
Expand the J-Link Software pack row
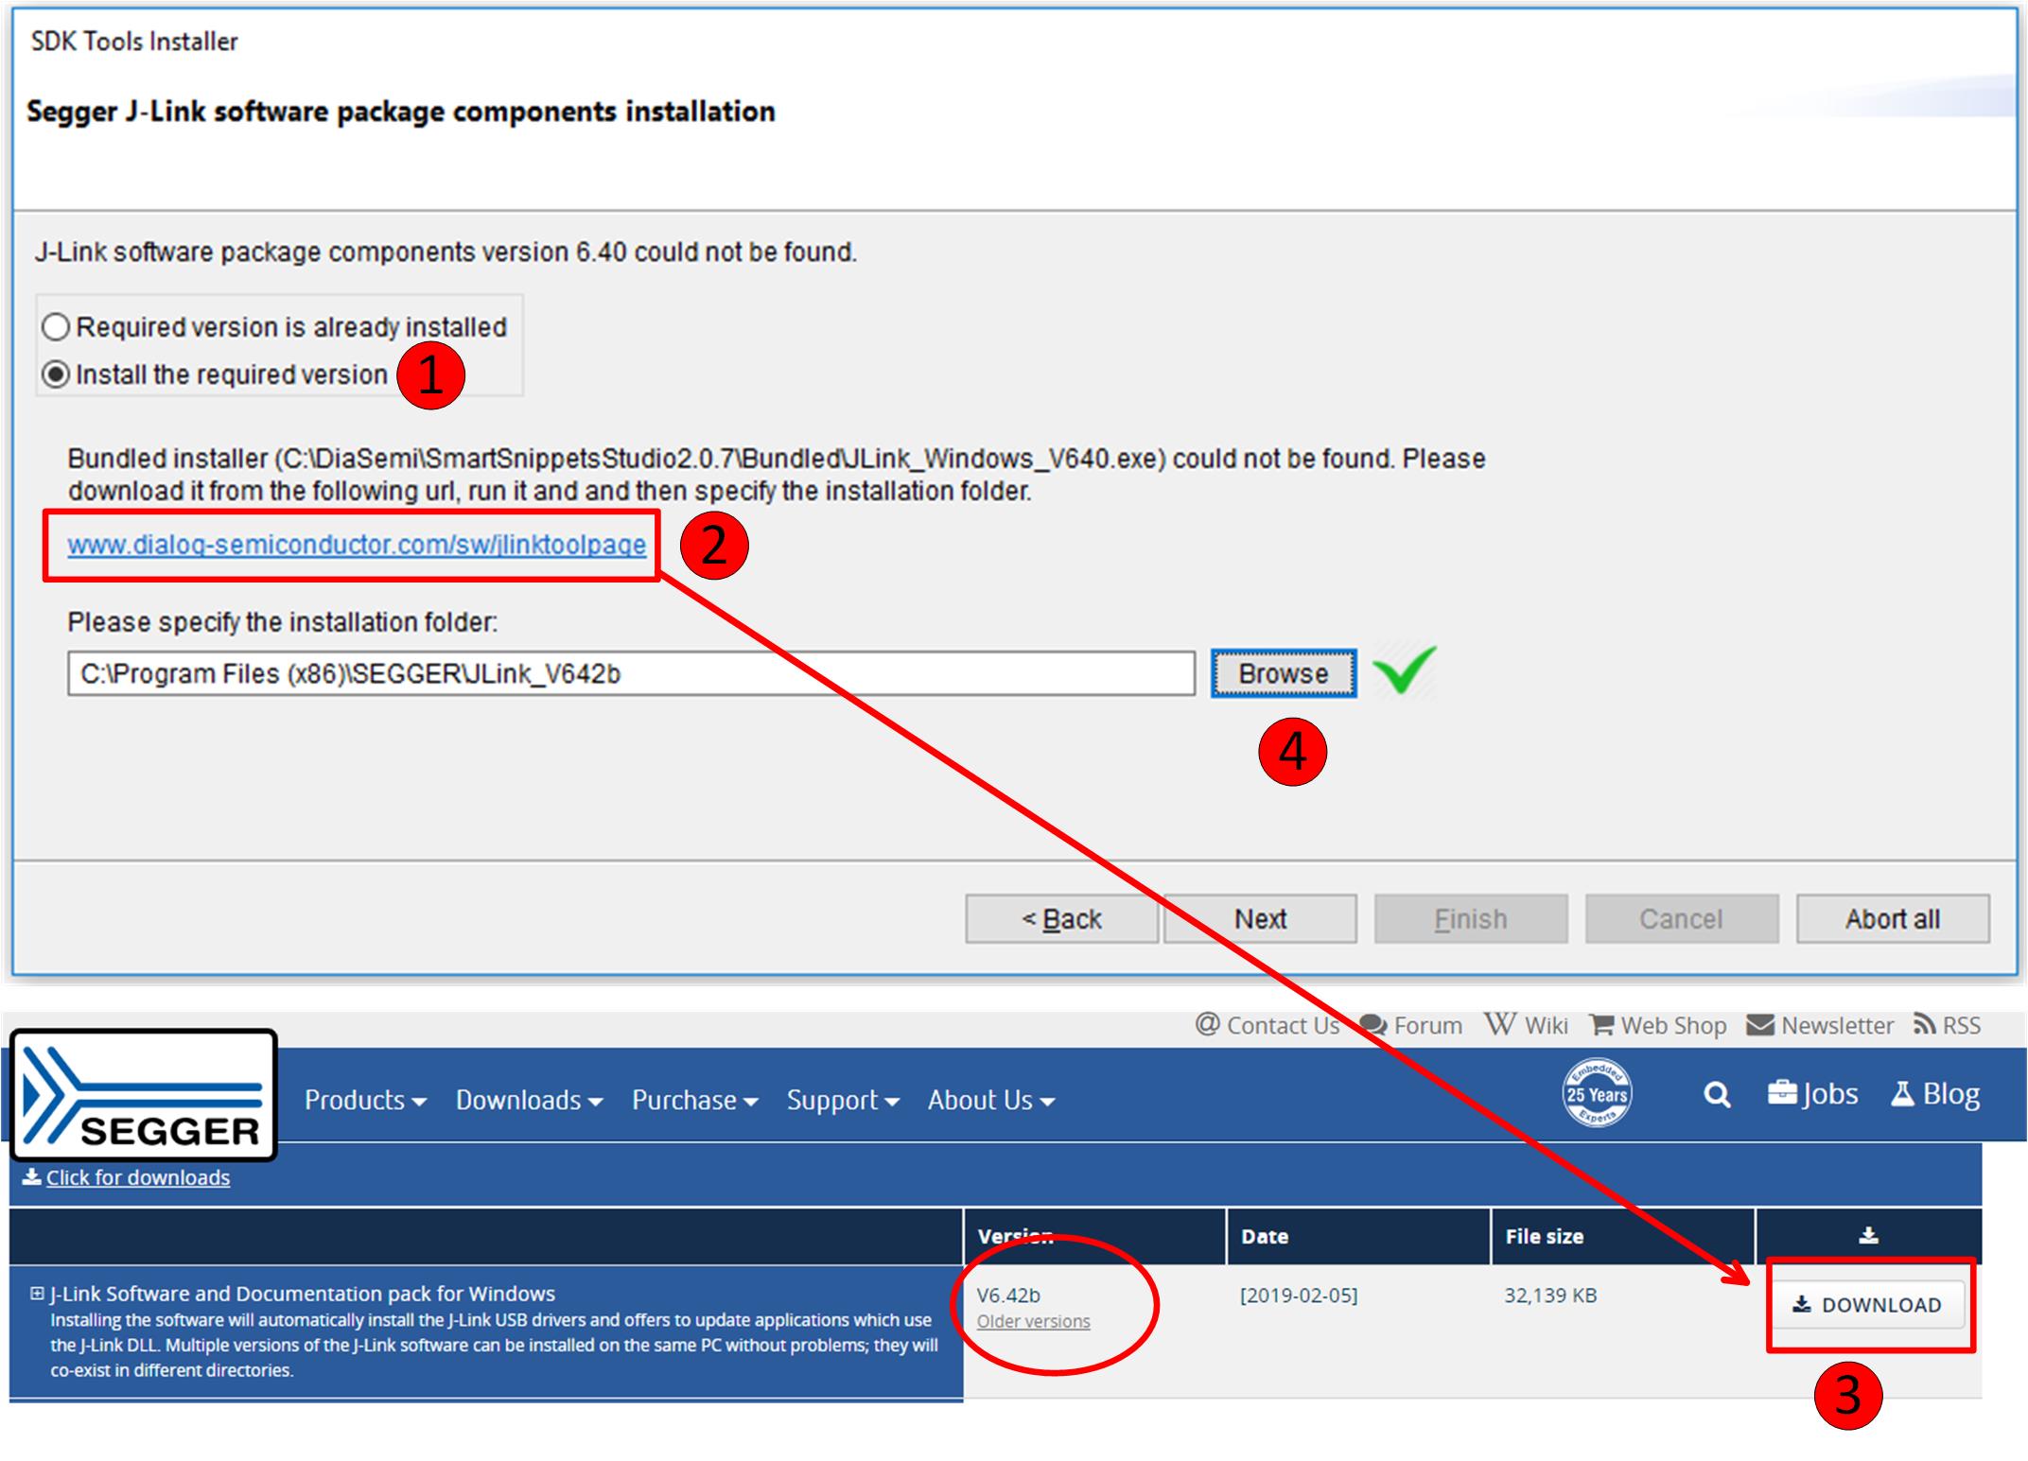click(37, 1293)
